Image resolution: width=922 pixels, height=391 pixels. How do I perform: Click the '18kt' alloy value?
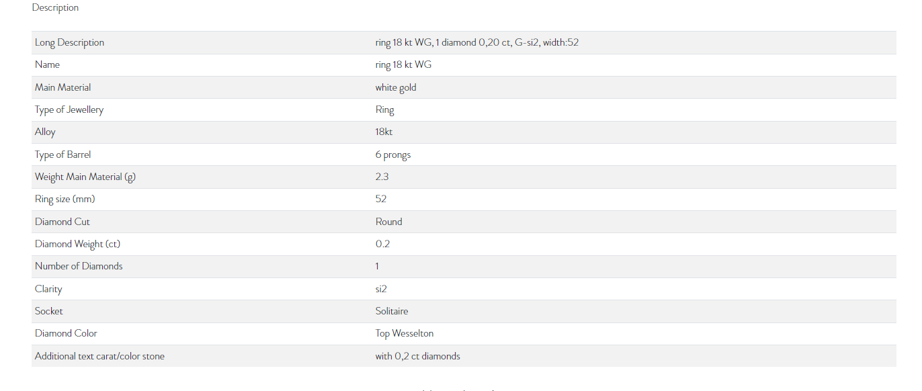click(x=384, y=132)
